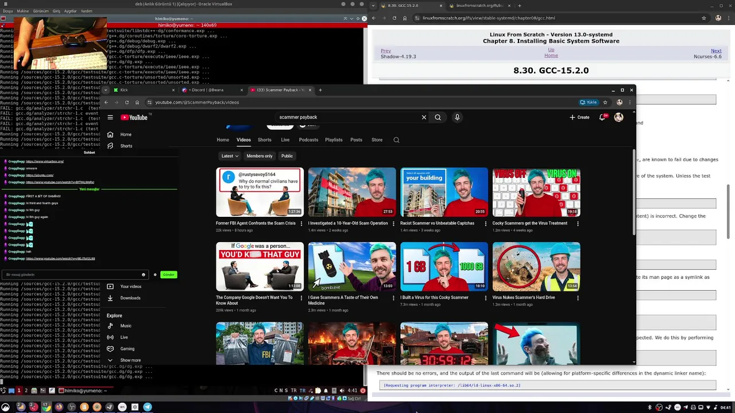Image resolution: width=735 pixels, height=413 pixels.
Task: Open the YouTube account avatar menu
Action: pyautogui.click(x=618, y=117)
